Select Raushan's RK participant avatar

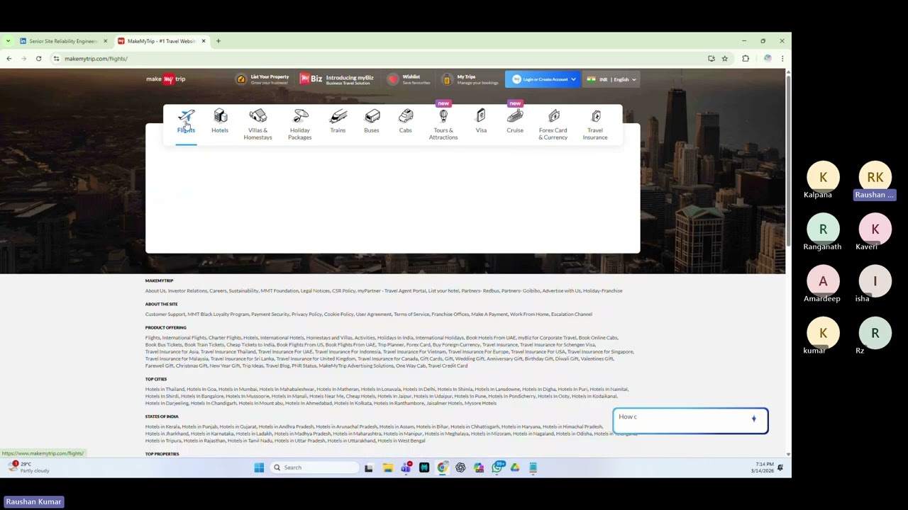pos(875,177)
